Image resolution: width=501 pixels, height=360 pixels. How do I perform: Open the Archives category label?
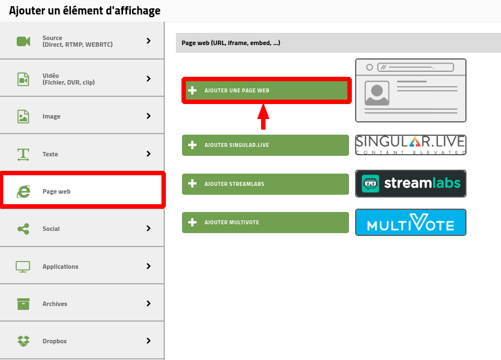(x=55, y=304)
